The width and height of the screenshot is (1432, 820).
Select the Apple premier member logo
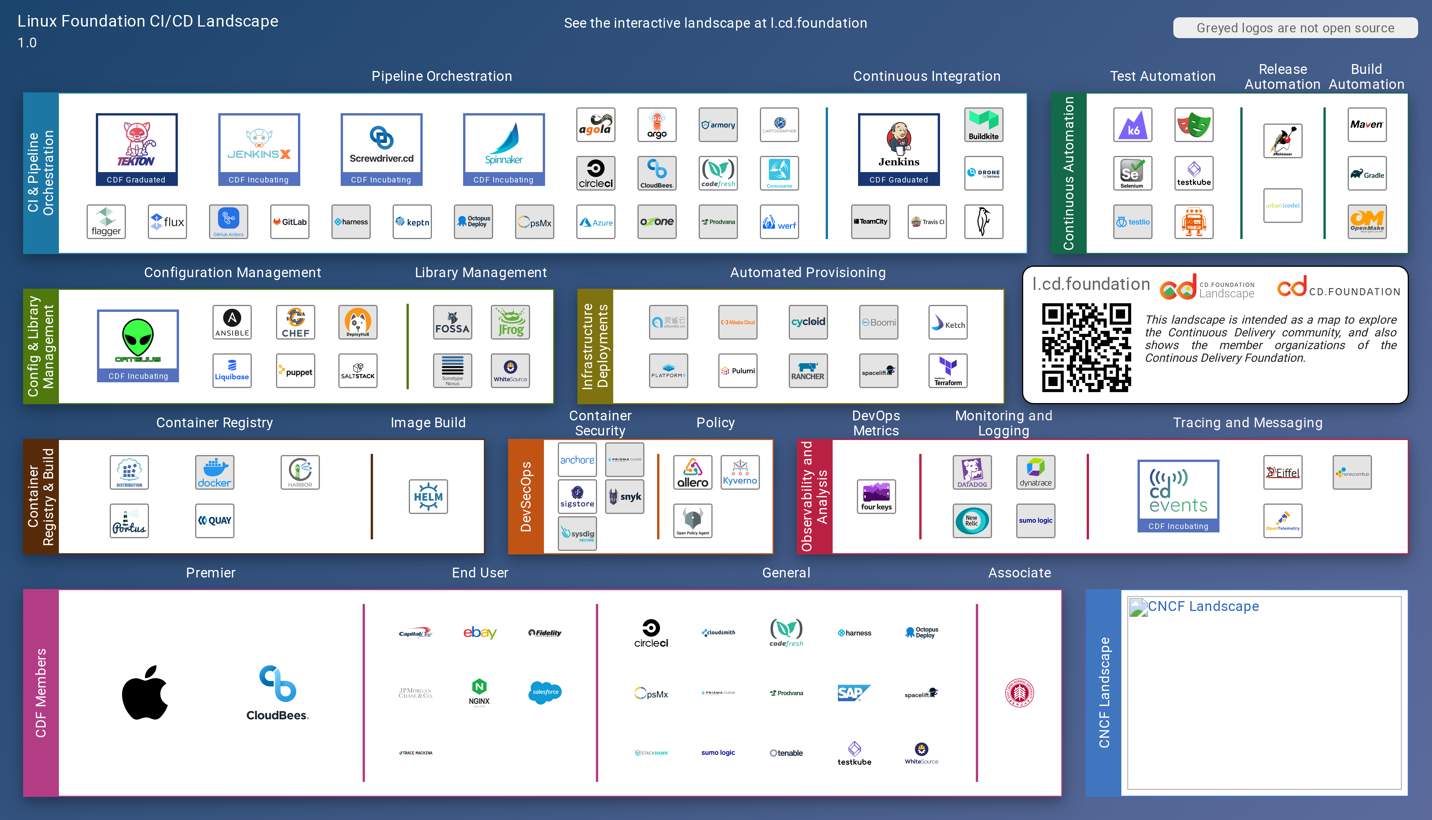click(145, 693)
